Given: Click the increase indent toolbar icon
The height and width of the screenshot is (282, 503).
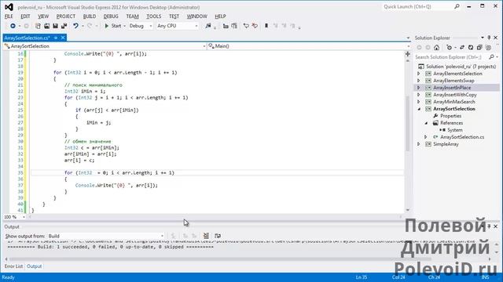Looking at the screenshot, I should click(234, 26).
